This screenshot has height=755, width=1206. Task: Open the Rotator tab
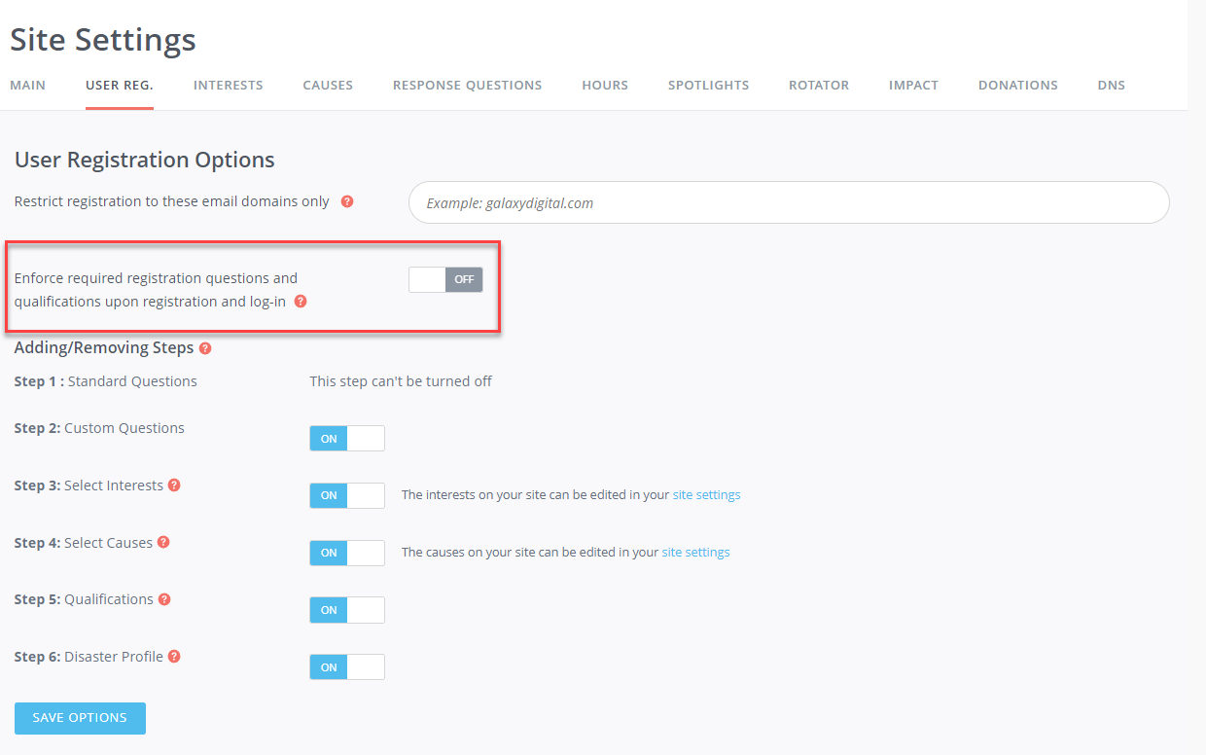(819, 86)
